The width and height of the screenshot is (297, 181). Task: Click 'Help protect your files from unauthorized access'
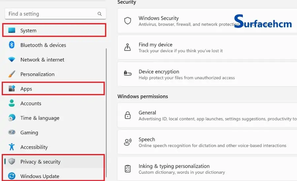tap(186, 78)
